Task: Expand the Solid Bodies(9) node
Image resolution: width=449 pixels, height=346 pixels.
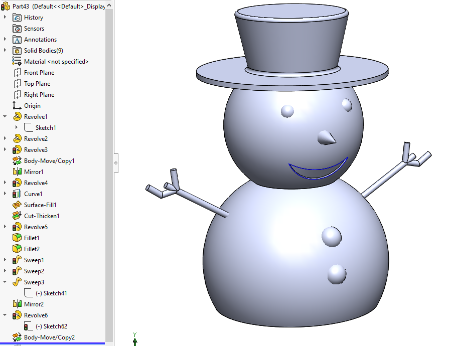Action: (x=5, y=50)
